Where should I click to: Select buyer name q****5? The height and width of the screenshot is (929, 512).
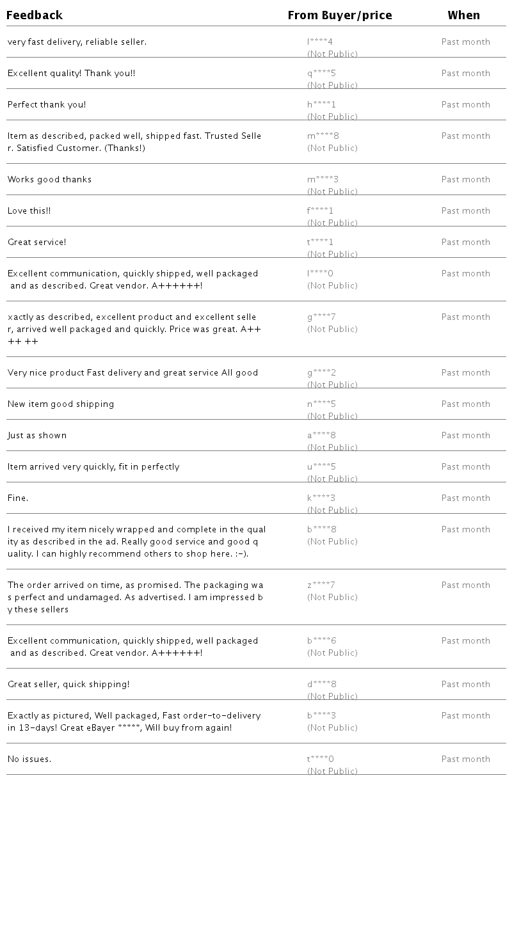(321, 74)
